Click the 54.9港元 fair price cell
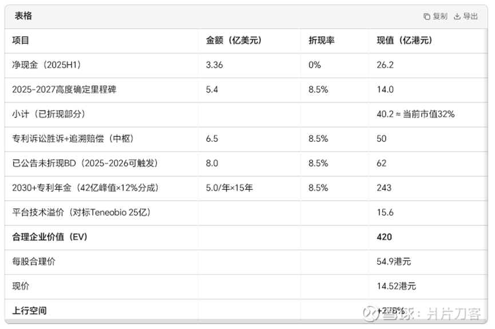 pyautogui.click(x=393, y=261)
